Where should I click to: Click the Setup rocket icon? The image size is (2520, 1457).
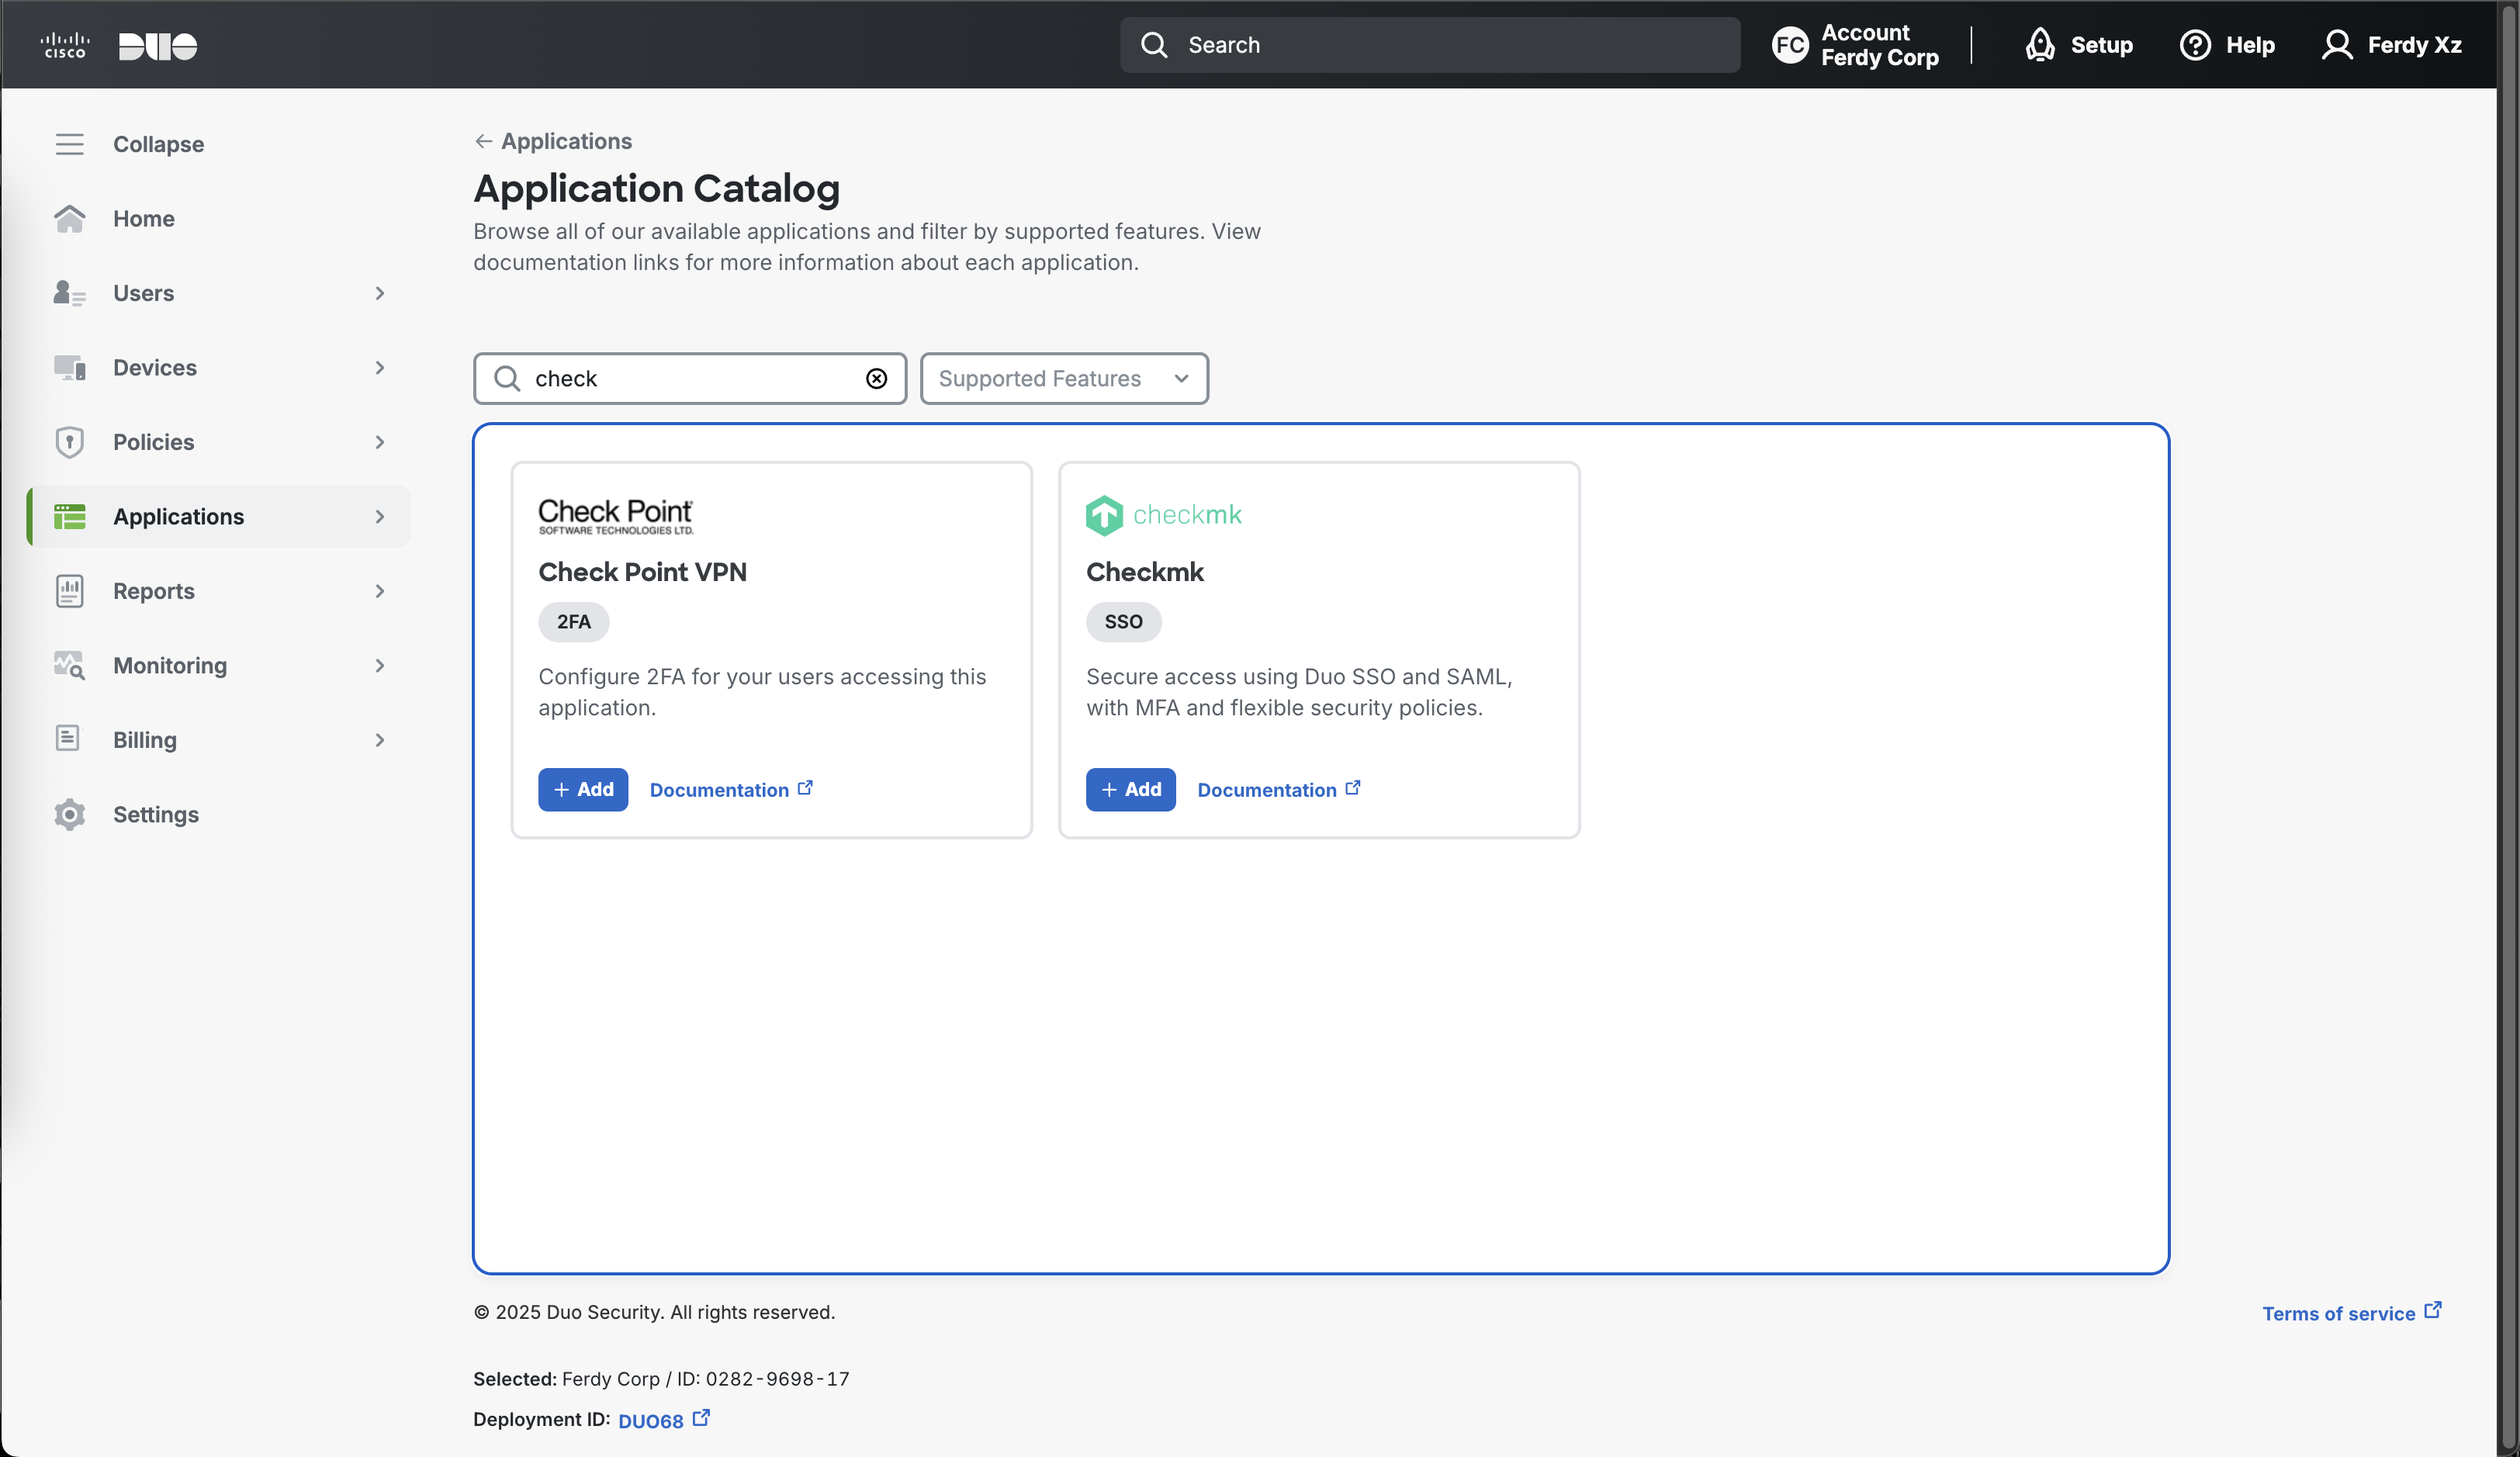coord(2039,45)
